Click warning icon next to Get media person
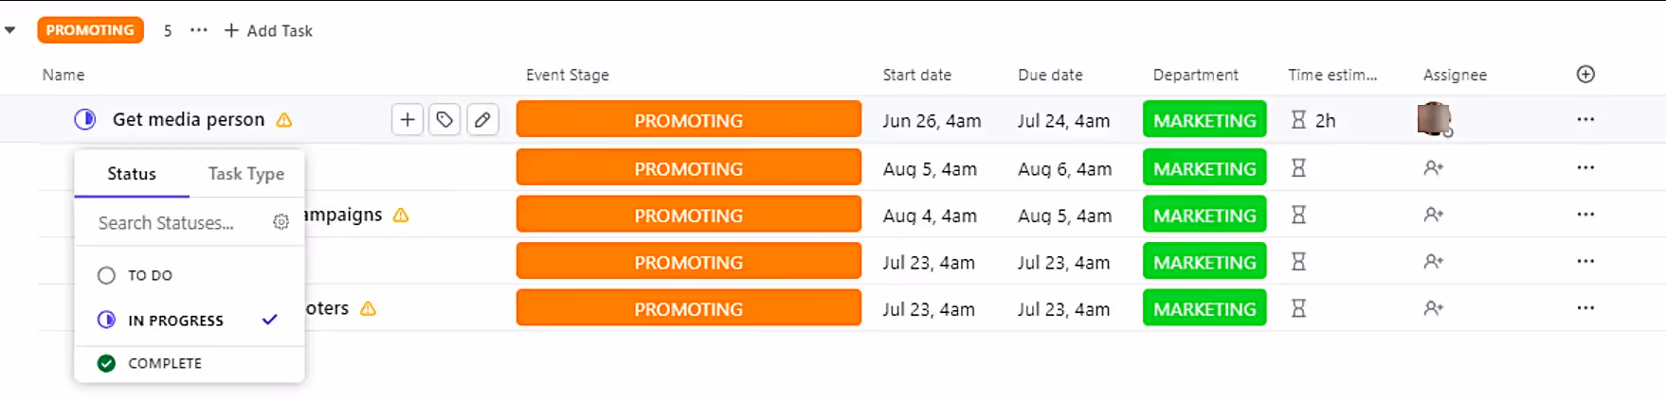 pos(284,120)
